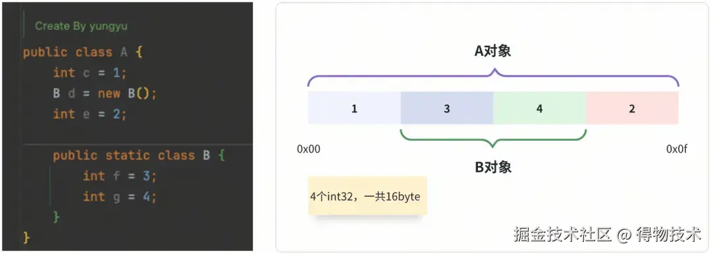The height and width of the screenshot is (253, 711).
Task: Click the int e = 2 code line
Action: pyautogui.click(x=90, y=114)
